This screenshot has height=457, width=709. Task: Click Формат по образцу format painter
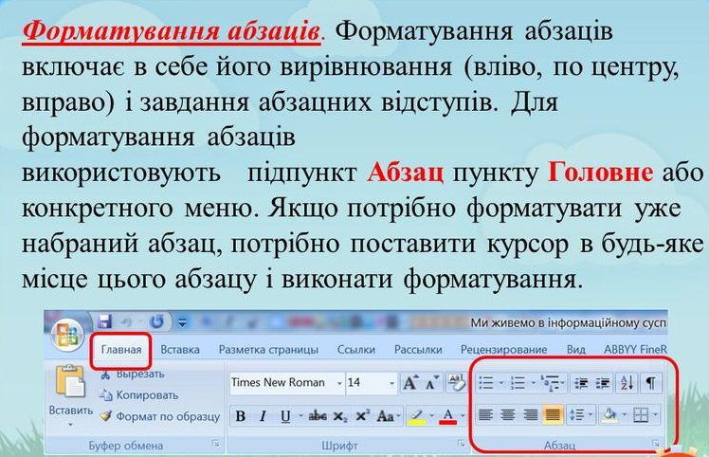coord(160,416)
